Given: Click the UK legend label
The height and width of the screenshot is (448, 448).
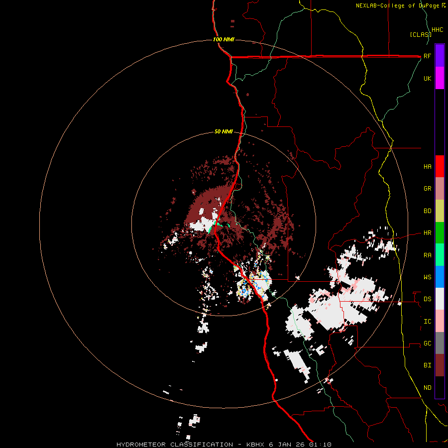Looking at the screenshot, I should coord(427,78).
